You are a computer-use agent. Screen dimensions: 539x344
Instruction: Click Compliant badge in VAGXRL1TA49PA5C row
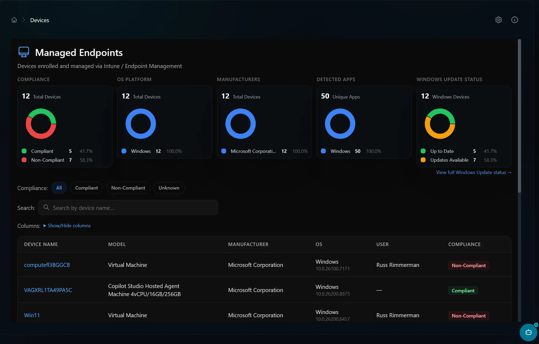tap(463, 290)
